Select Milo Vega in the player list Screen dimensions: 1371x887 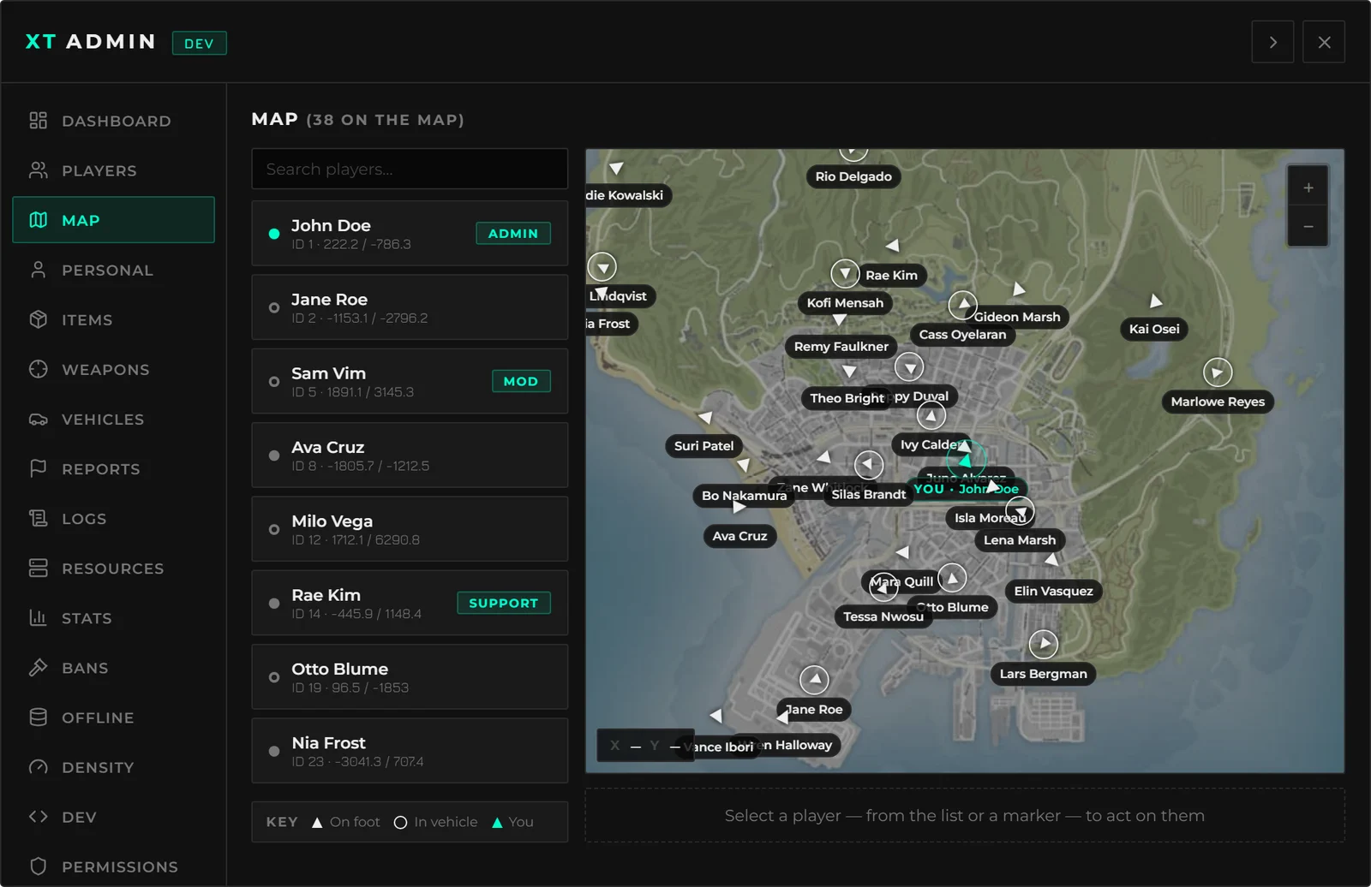[410, 529]
